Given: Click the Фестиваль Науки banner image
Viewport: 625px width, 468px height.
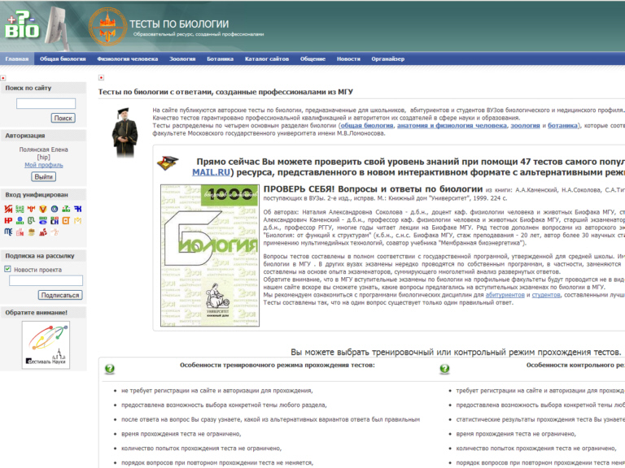Looking at the screenshot, I should click(x=46, y=345).
